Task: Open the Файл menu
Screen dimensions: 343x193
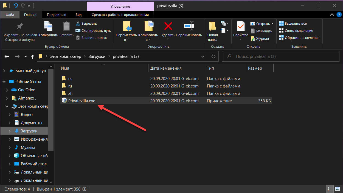Action: tap(10, 15)
